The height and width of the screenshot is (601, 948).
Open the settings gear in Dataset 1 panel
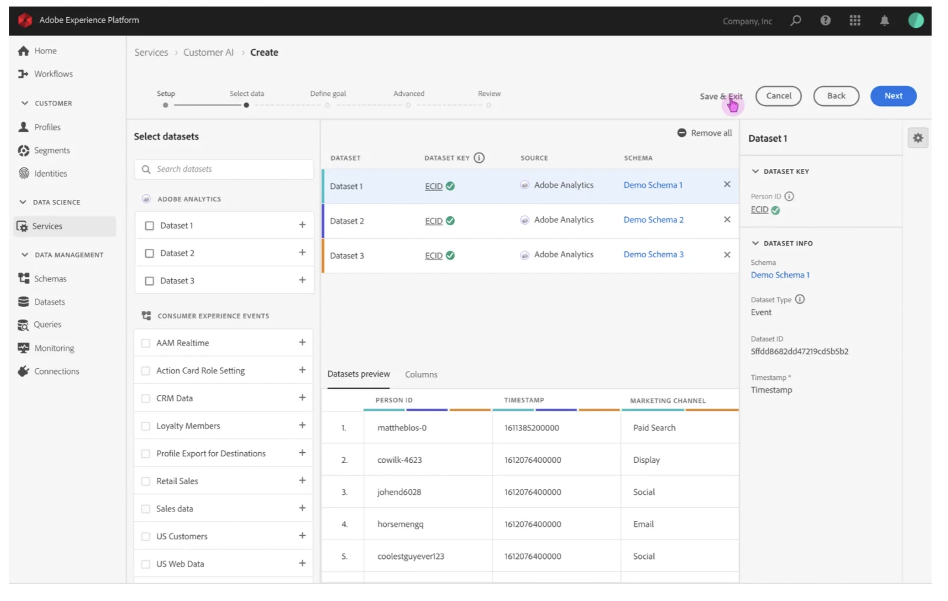[918, 138]
